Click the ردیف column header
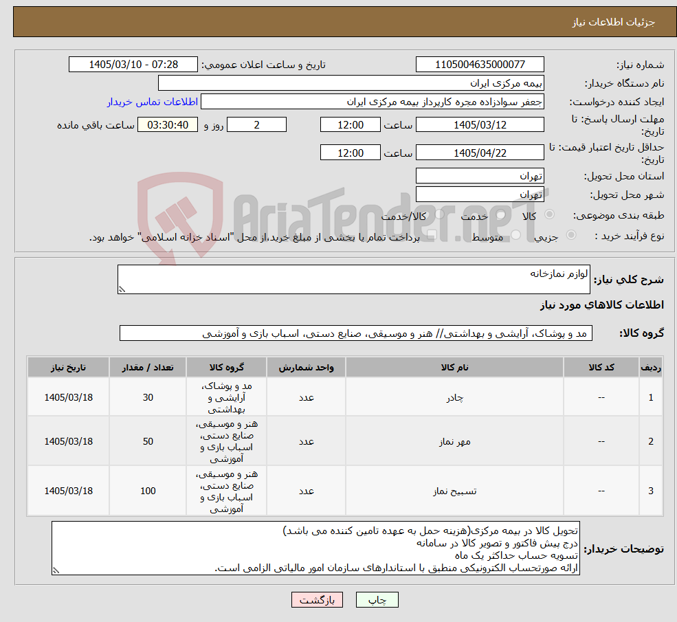Viewport: 677px width, 622px height. (x=651, y=367)
